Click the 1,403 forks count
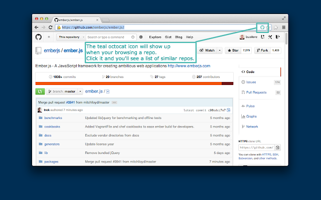This screenshot has width=321, height=200. click(275, 50)
